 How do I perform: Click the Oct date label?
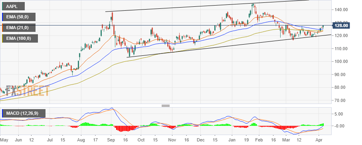click(x=141, y=140)
